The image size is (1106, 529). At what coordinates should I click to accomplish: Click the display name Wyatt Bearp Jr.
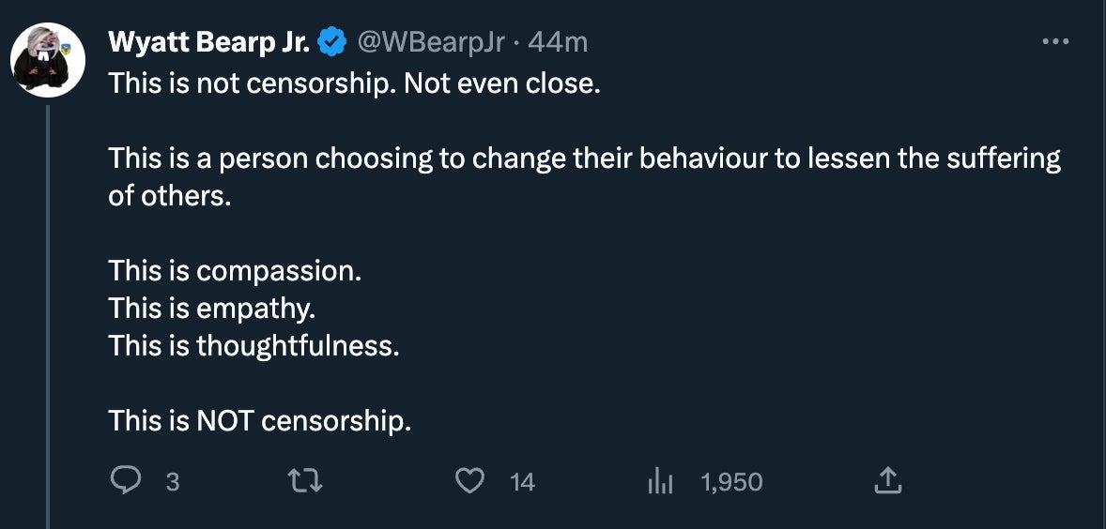coord(209,42)
